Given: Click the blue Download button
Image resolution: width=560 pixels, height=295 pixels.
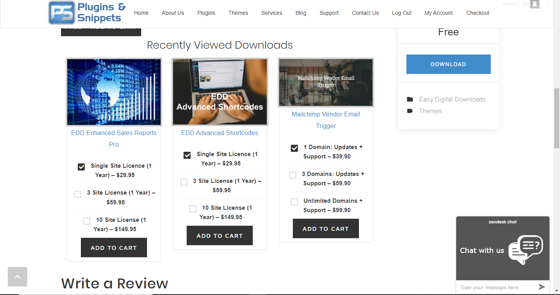Looking at the screenshot, I should pyautogui.click(x=448, y=64).
